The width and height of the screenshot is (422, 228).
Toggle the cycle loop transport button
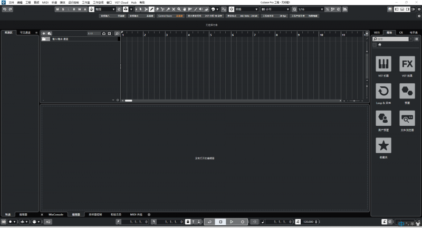click(209, 222)
